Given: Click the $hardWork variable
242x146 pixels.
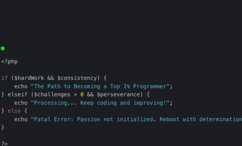Looking at the screenshot, I should 29,78.
